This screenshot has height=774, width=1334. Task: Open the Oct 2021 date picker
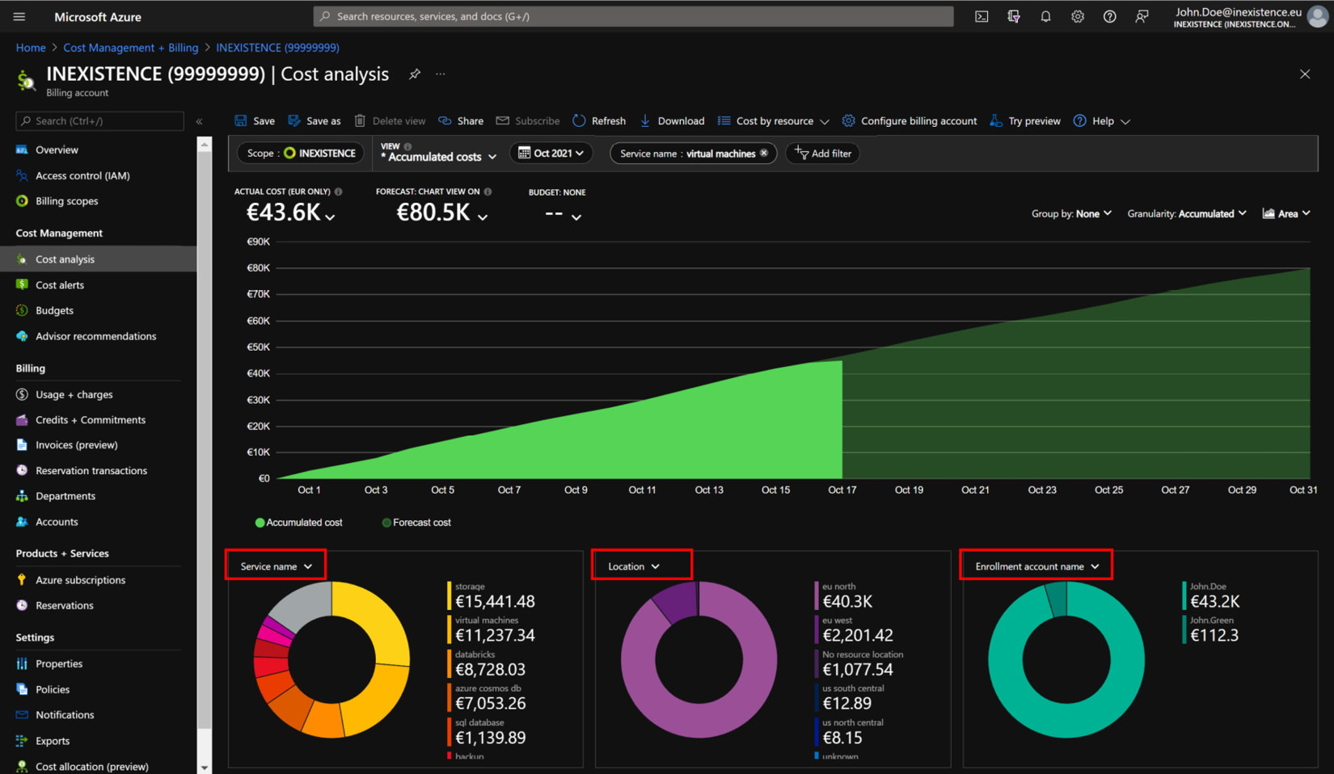coord(551,154)
